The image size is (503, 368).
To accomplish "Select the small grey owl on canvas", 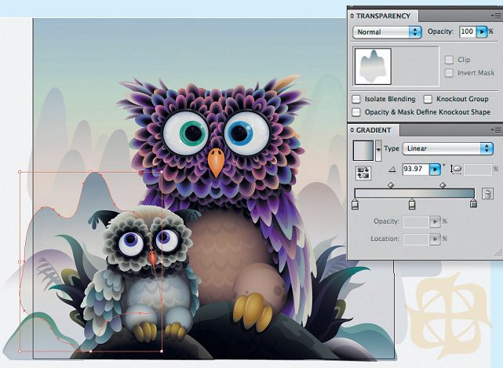I will point(143,276).
